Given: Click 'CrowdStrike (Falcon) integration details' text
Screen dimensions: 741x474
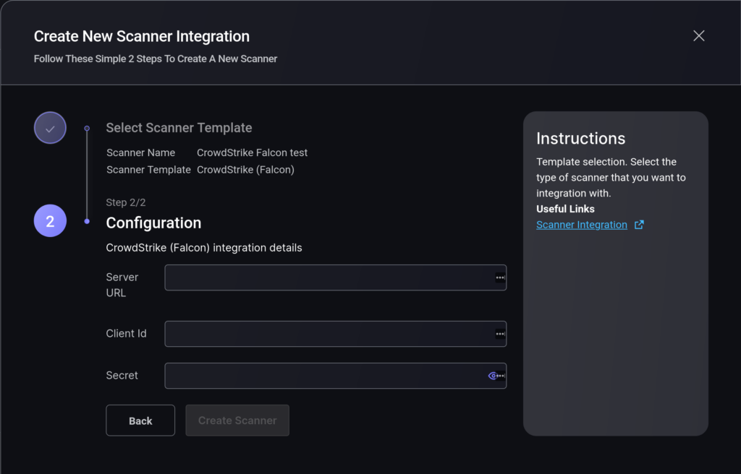Looking at the screenshot, I should click(203, 248).
